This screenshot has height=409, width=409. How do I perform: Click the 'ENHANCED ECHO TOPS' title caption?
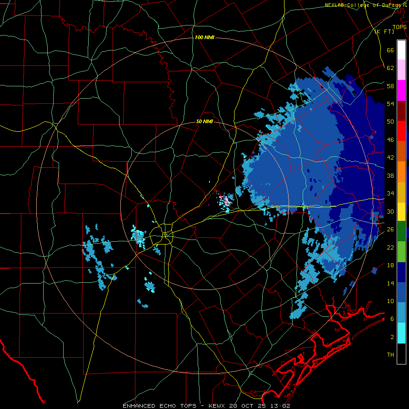[164, 406]
